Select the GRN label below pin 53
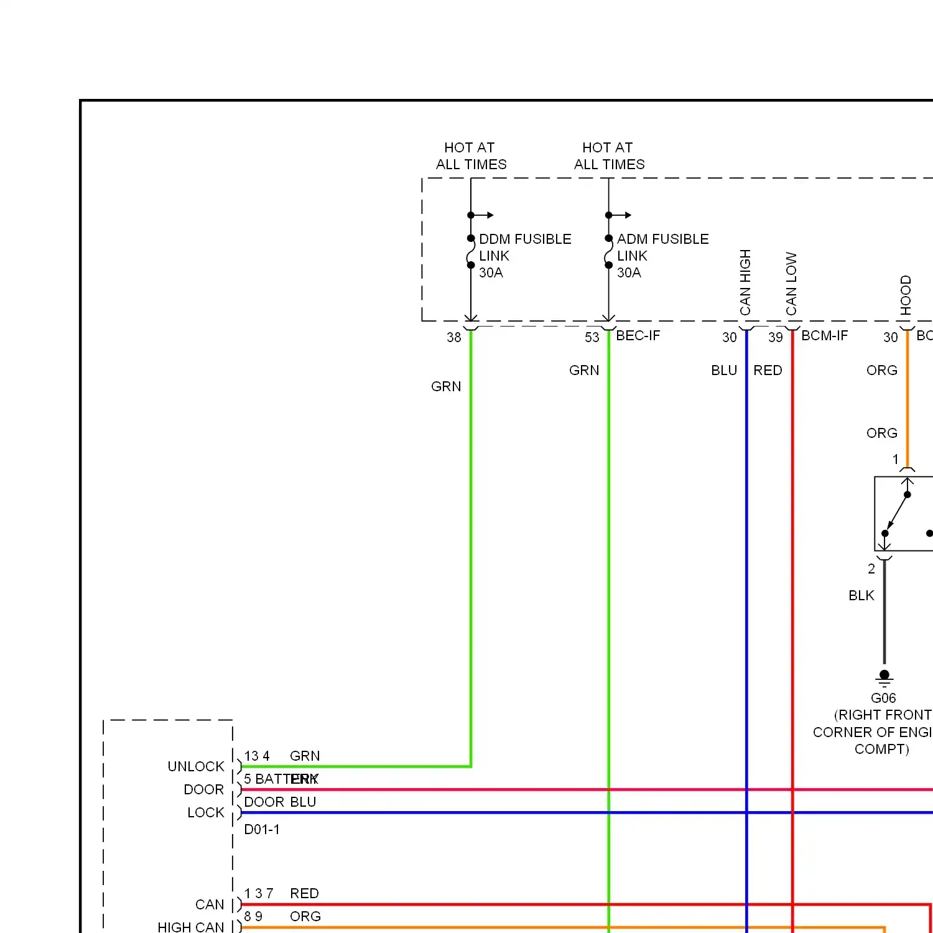Viewport: 933px width, 933px height. [x=584, y=370]
